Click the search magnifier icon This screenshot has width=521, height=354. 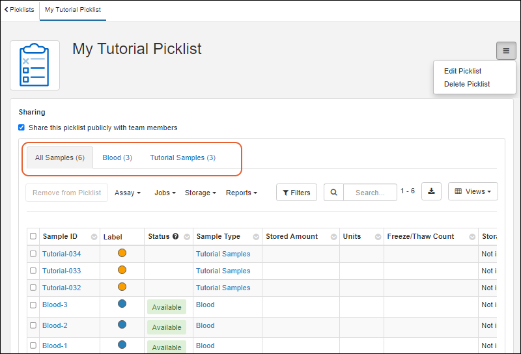[333, 192]
